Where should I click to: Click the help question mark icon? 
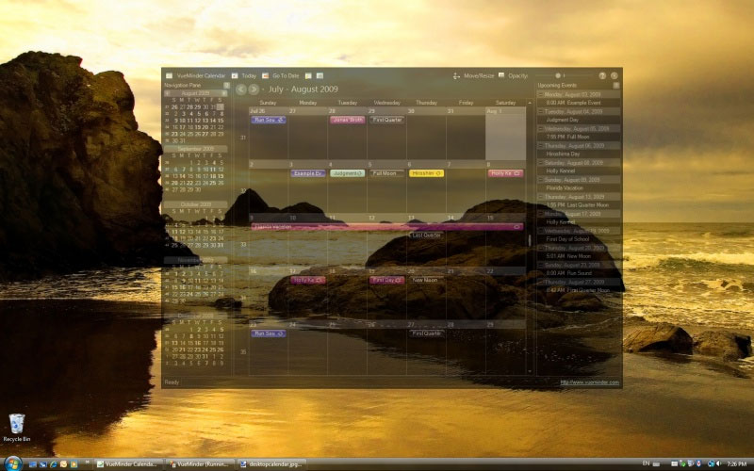(x=602, y=75)
